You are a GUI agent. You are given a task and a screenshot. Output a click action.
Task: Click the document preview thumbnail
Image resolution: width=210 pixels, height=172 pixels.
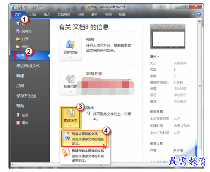point(168,36)
